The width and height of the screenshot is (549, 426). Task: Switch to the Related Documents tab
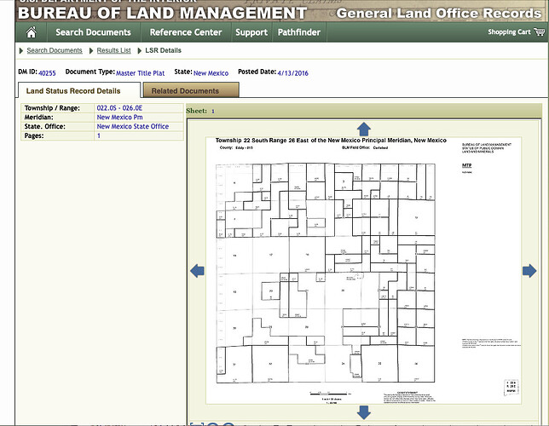tap(191, 90)
